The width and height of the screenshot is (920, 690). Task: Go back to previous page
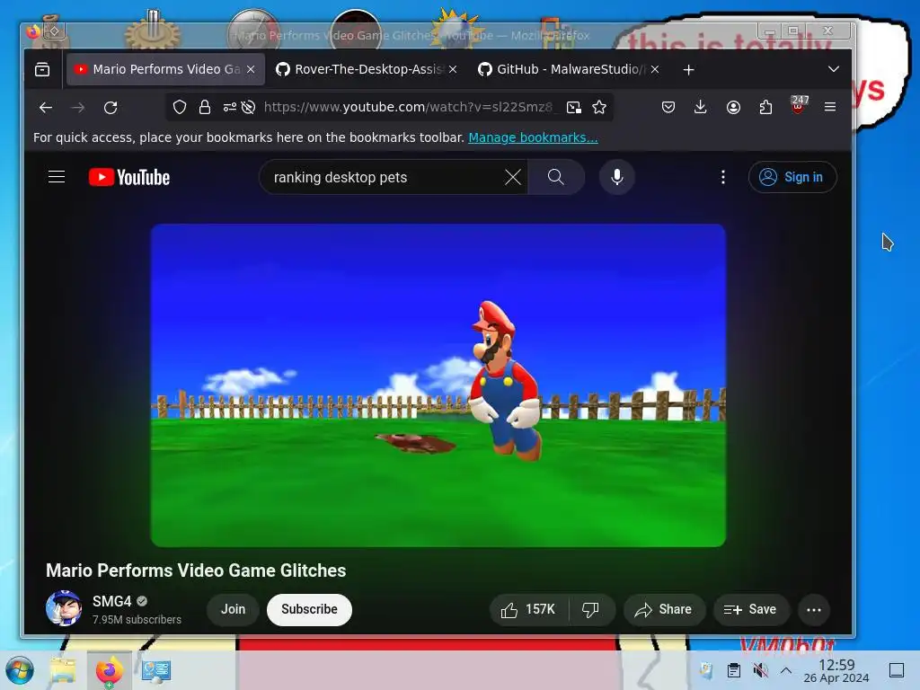coord(46,108)
